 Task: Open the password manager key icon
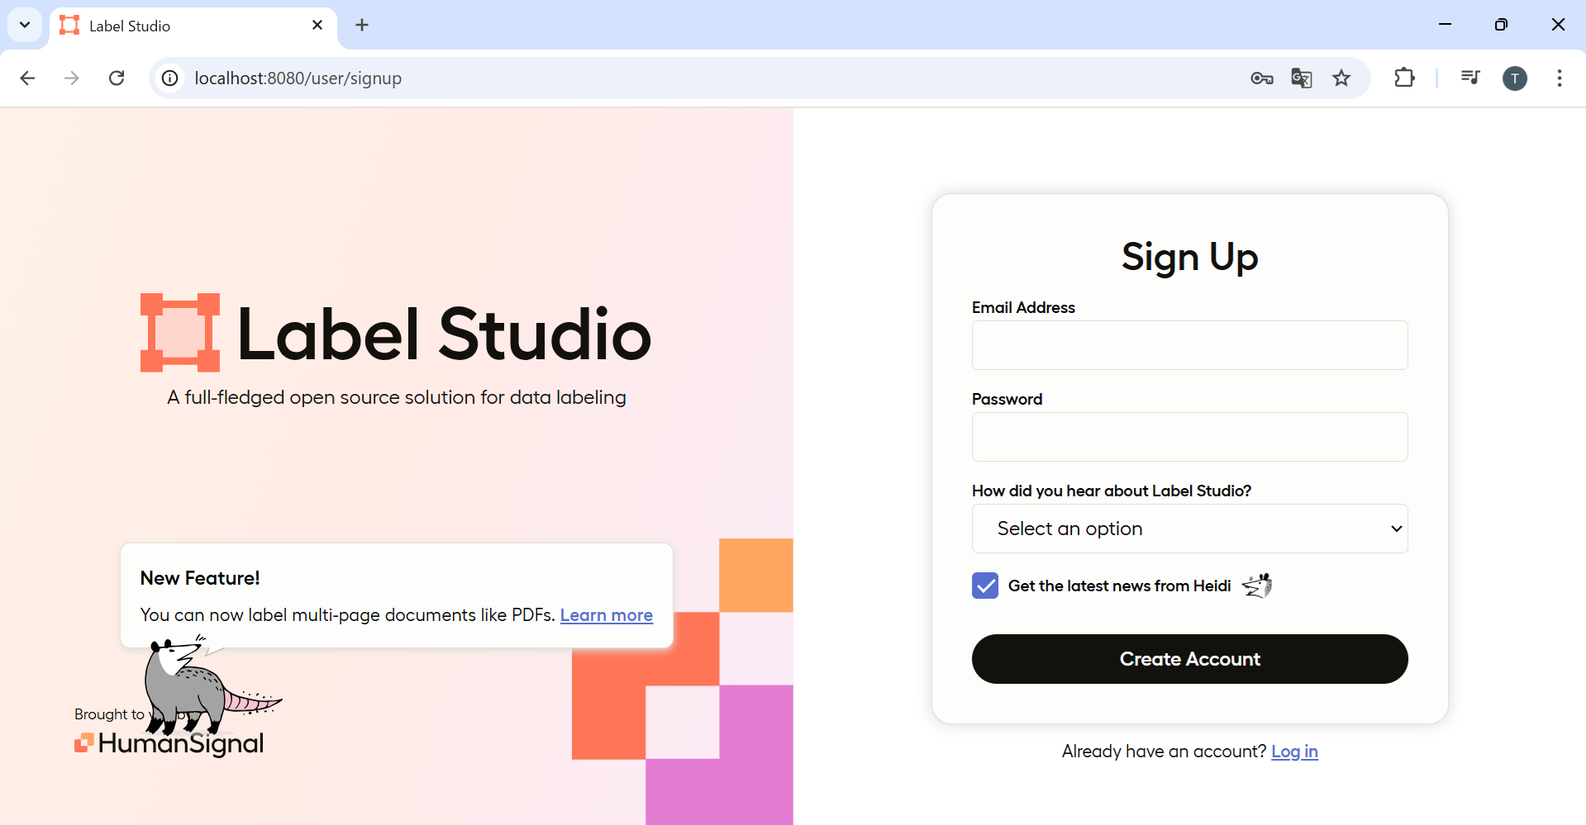pyautogui.click(x=1261, y=78)
